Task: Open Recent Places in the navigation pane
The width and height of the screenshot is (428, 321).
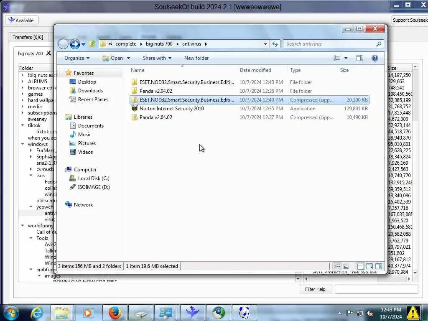Action: point(93,99)
